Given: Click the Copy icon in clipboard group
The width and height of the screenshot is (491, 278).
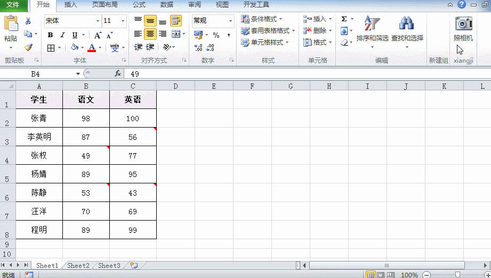Looking at the screenshot, I should point(28,33).
